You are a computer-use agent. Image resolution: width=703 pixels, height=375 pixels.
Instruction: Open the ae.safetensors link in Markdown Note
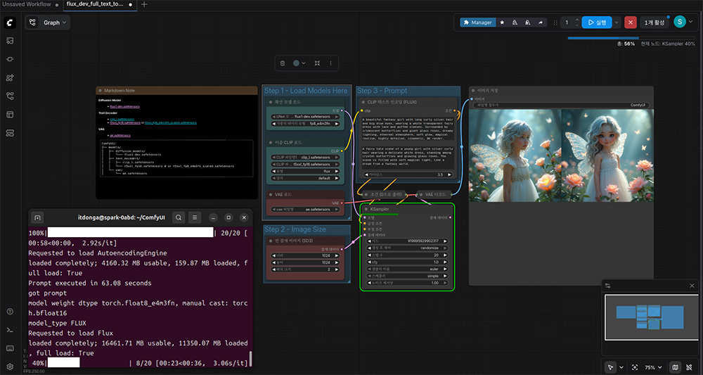tap(120, 135)
